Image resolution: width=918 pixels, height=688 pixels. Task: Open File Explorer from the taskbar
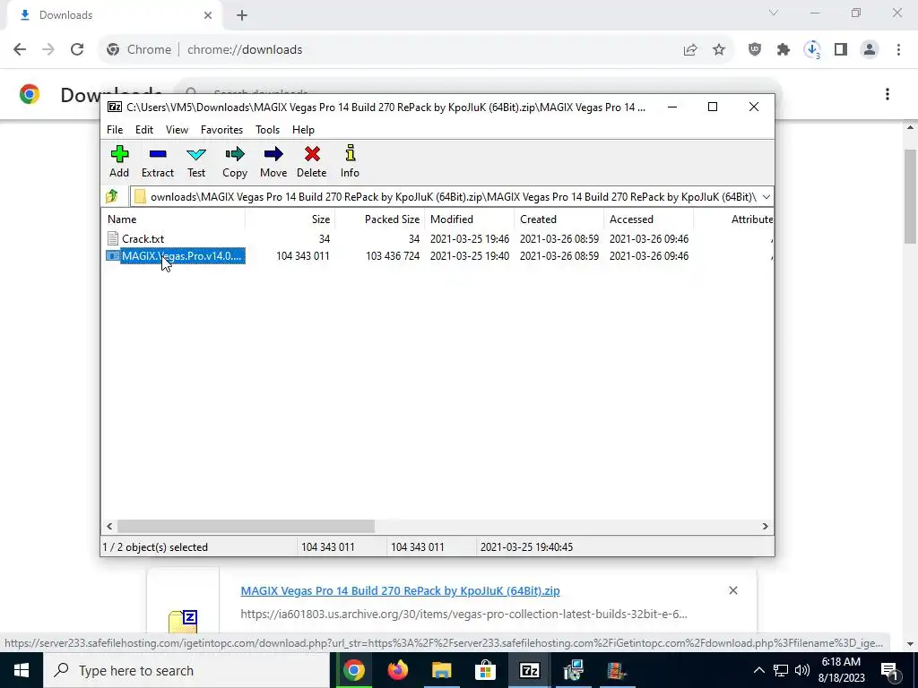point(441,670)
